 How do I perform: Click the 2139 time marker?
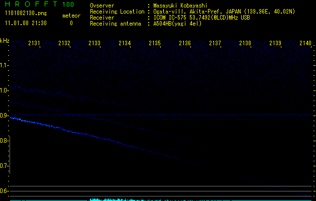pos(275,43)
